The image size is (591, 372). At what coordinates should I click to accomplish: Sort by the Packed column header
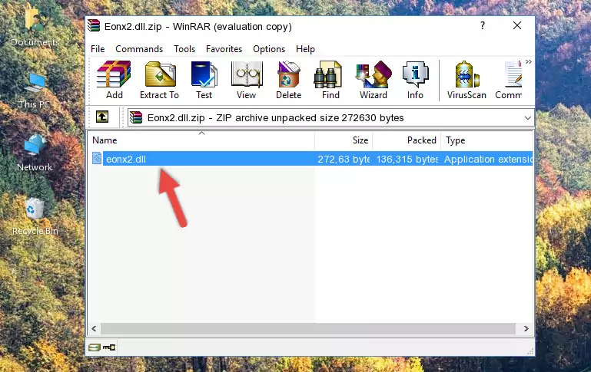tap(407, 140)
